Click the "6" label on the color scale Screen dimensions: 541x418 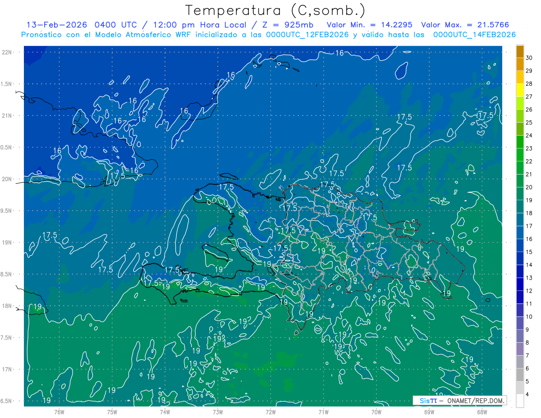(x=527, y=369)
